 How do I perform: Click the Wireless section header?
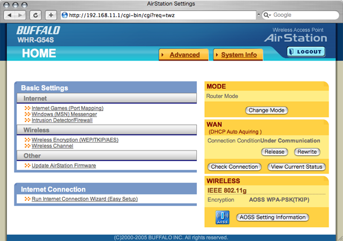tap(107, 130)
